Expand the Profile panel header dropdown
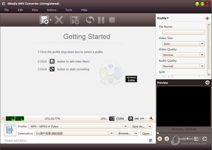Viewport: 212px width, 150px height. point(163,18)
